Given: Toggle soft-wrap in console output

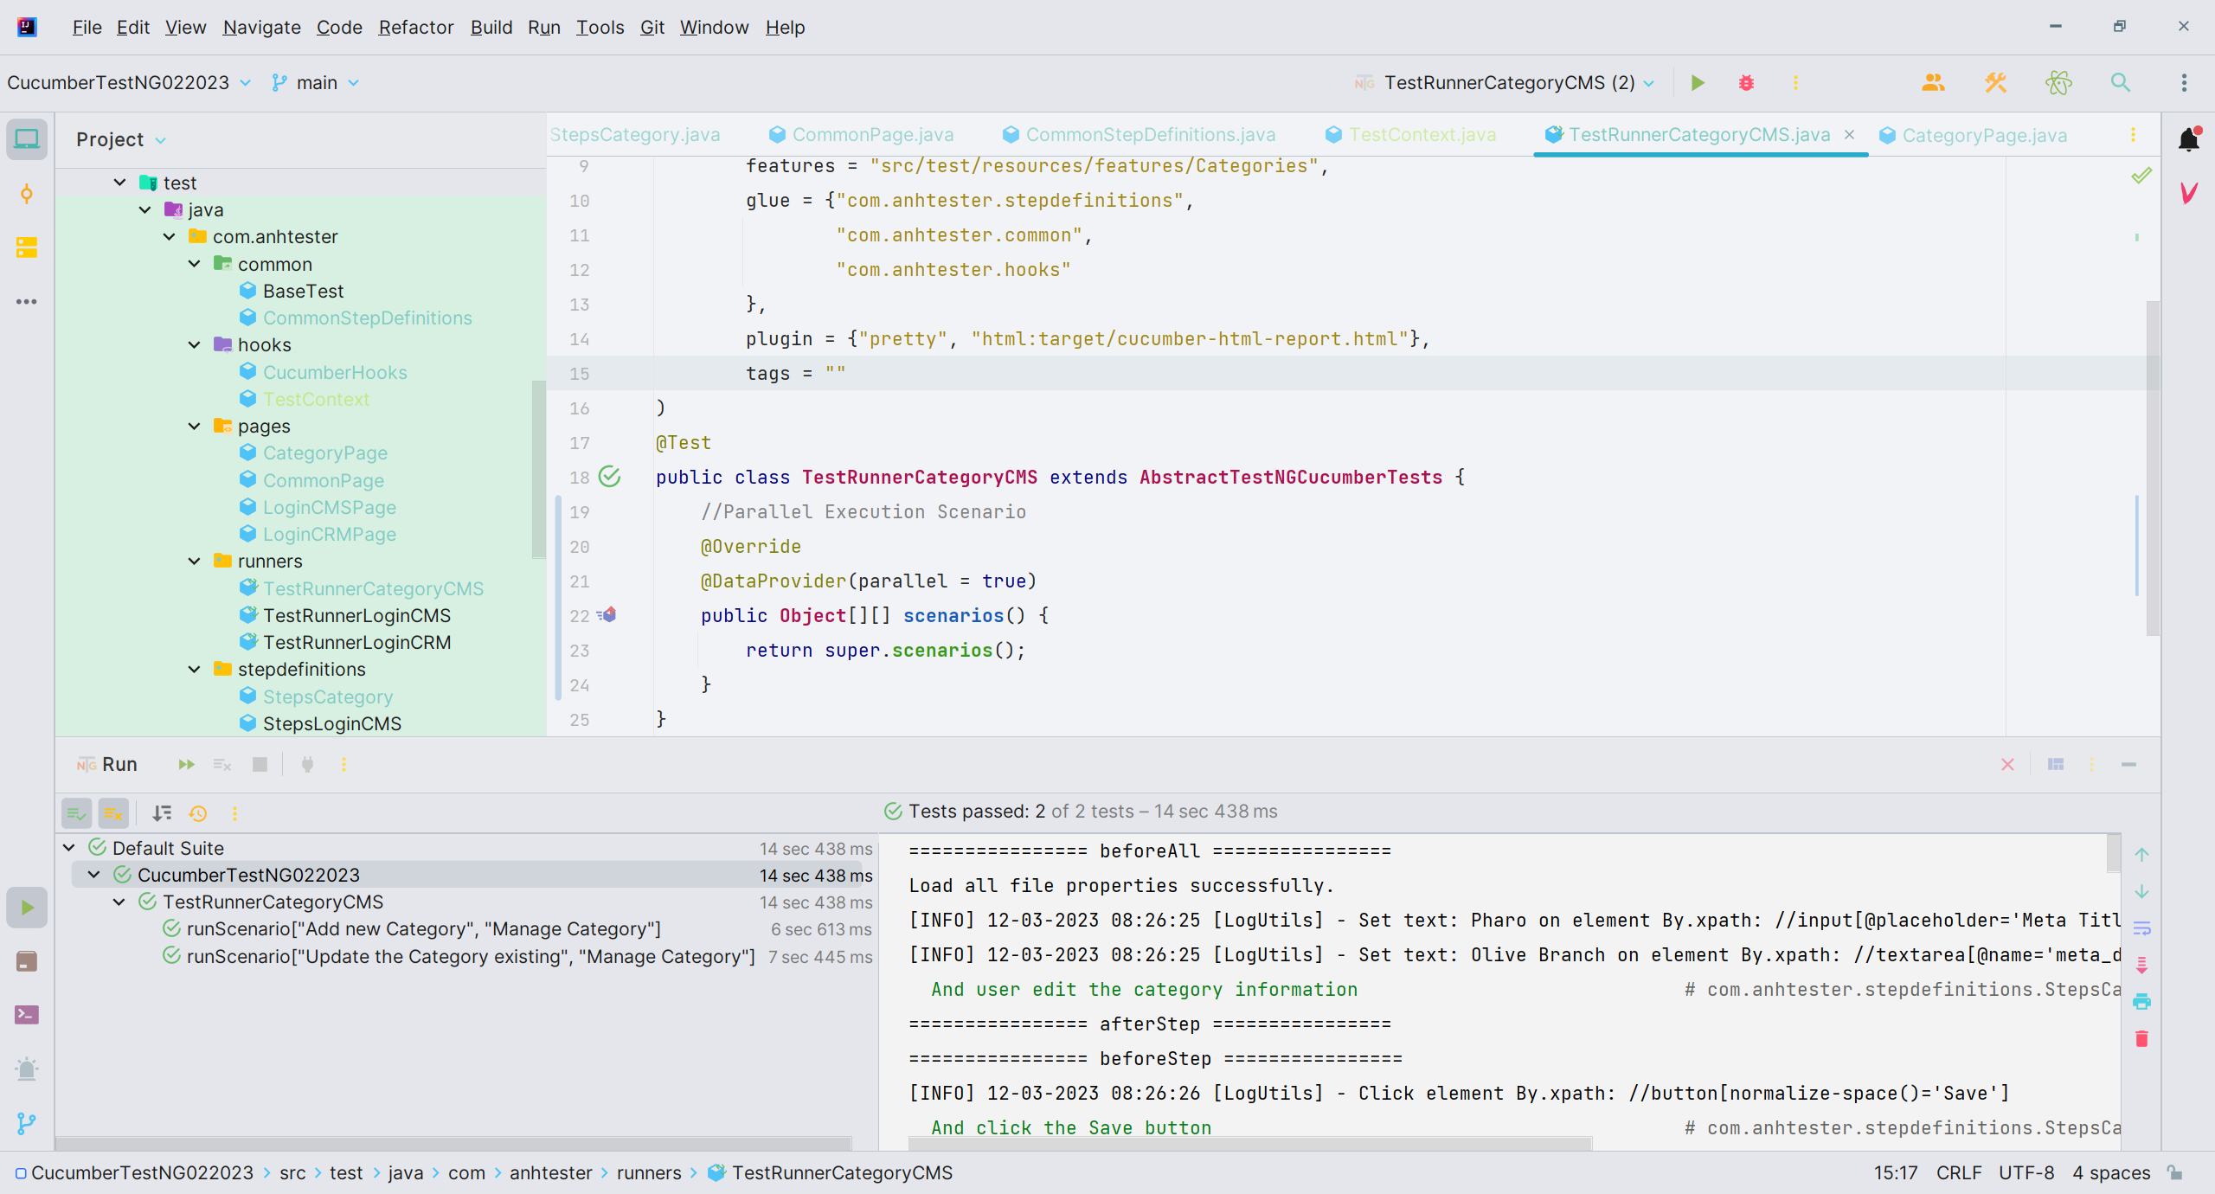Looking at the screenshot, I should point(2141,928).
